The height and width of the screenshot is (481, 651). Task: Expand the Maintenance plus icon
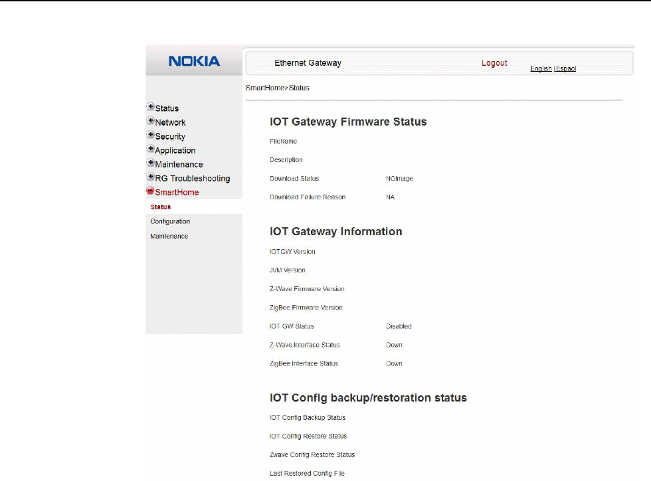(x=151, y=163)
